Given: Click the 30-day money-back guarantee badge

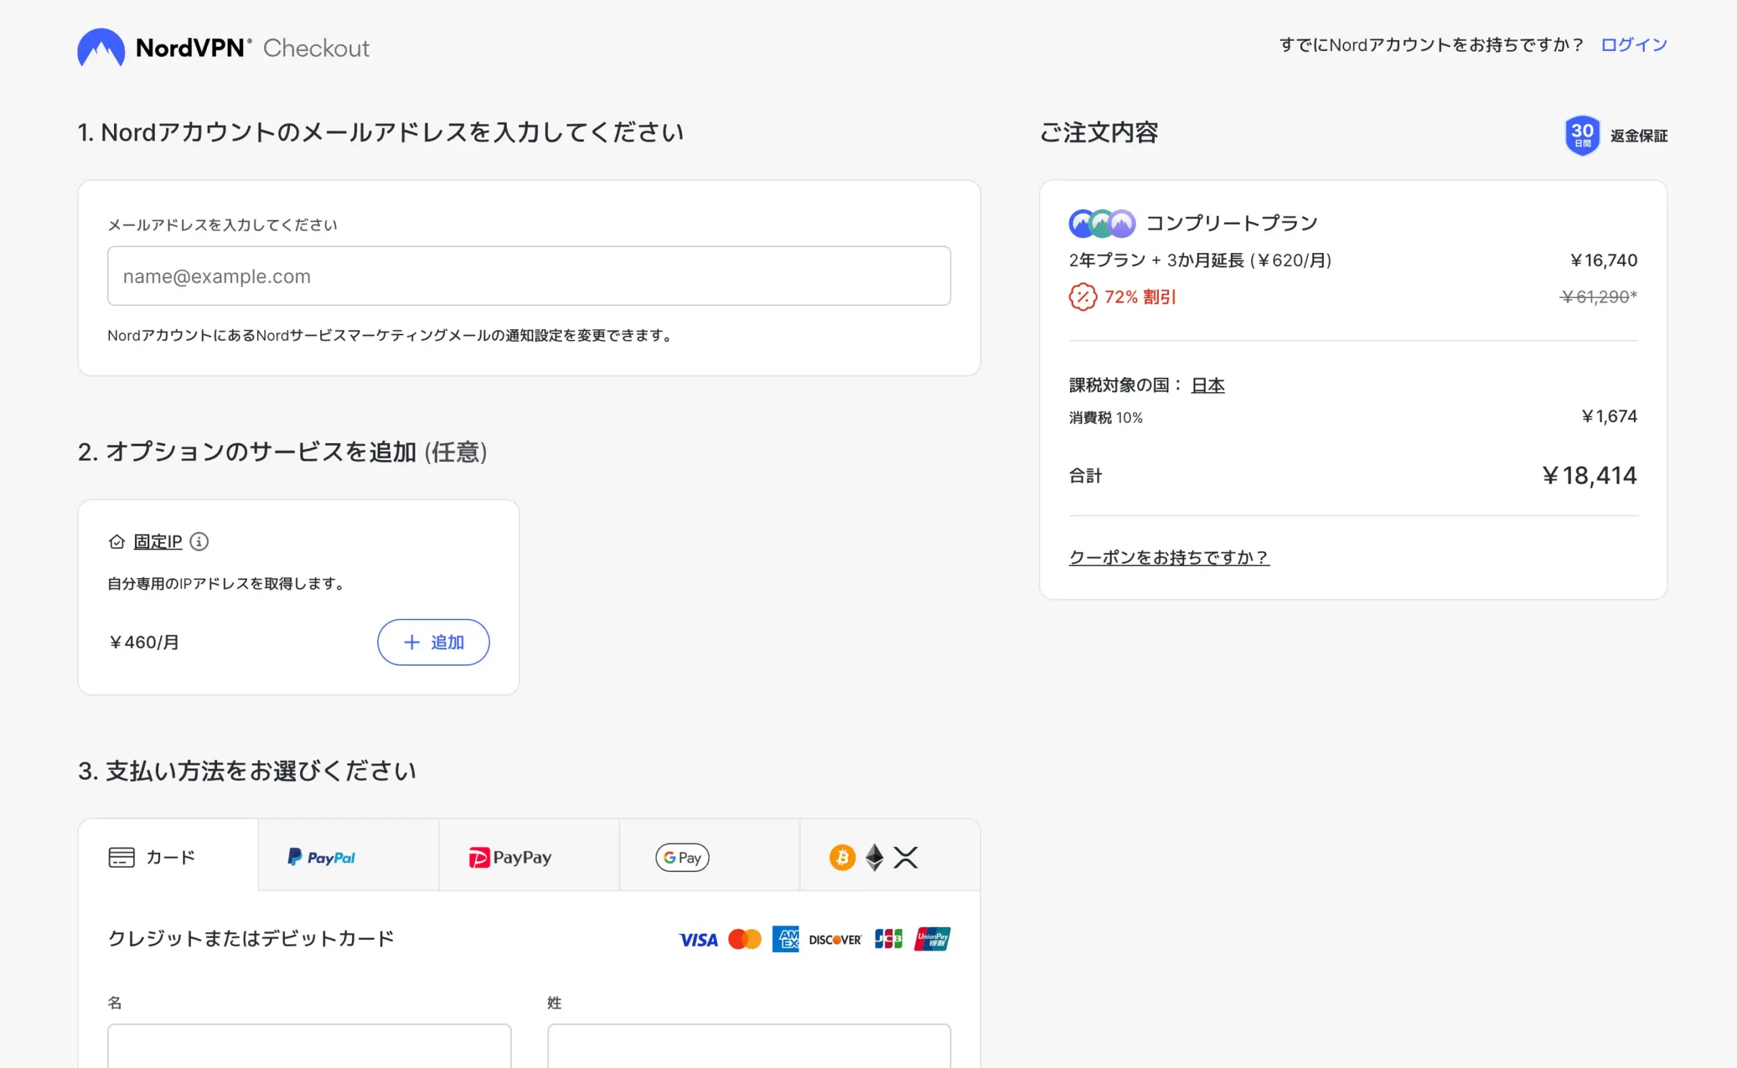Looking at the screenshot, I should click(x=1582, y=135).
